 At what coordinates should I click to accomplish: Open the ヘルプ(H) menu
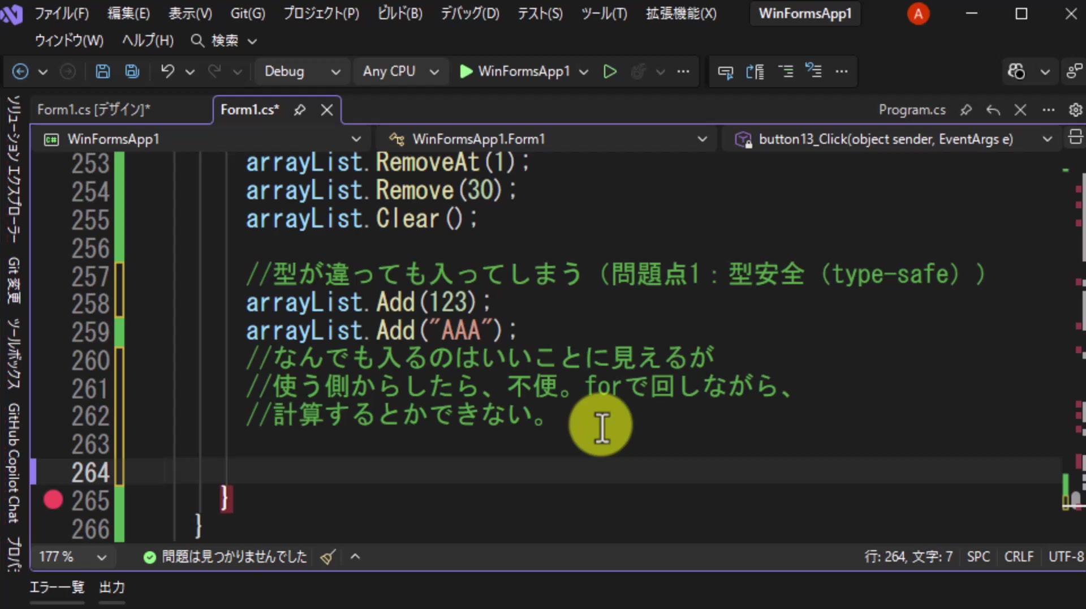148,41
